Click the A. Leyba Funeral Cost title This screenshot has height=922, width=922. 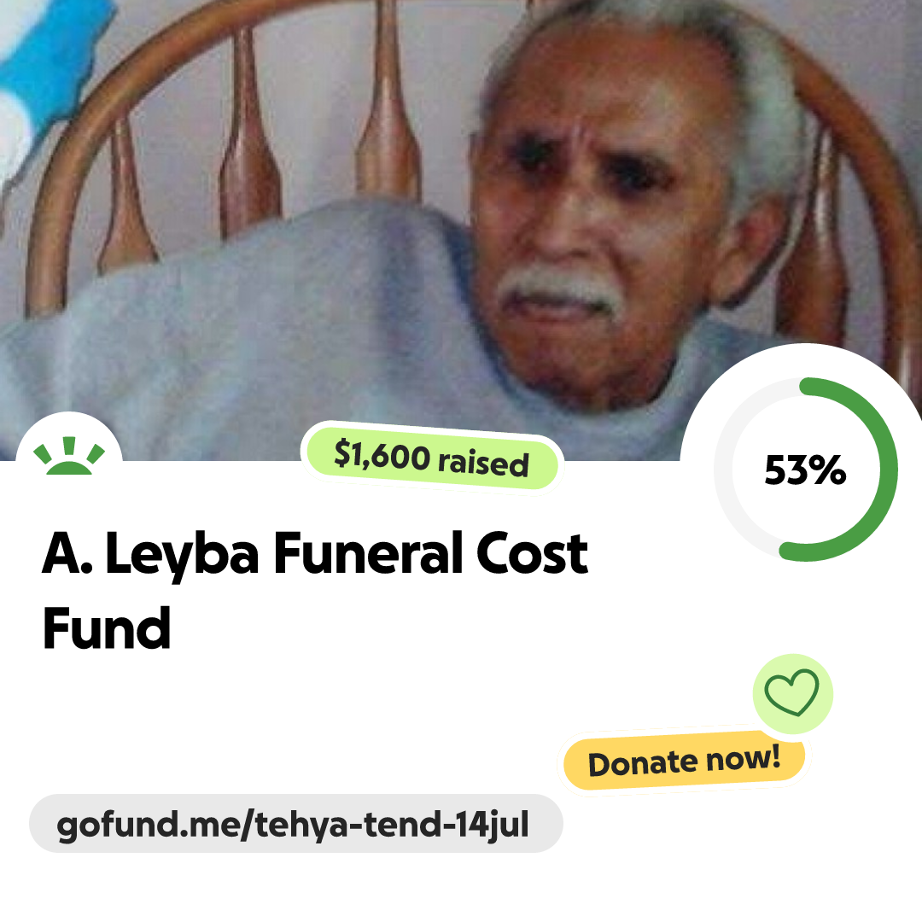pyautogui.click(x=315, y=553)
